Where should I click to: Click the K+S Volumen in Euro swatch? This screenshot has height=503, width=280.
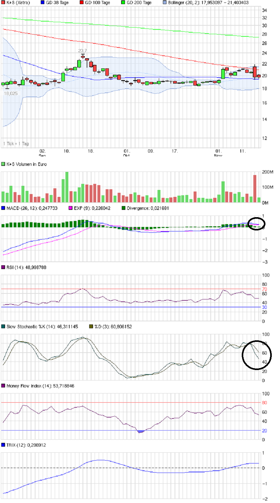click(x=3, y=164)
